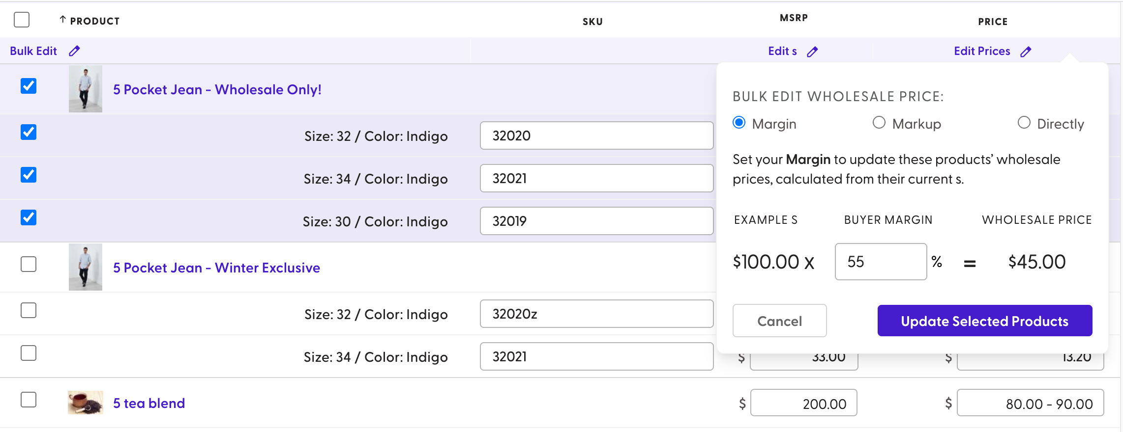Viewport: 1123px width, 432px height.
Task: Open the 5 tea blend product thumbnail
Action: [86, 403]
